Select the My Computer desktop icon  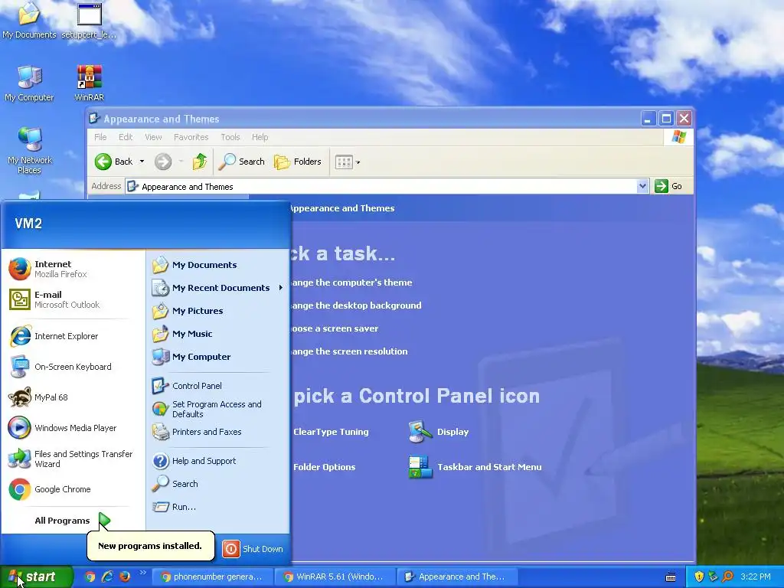29,83
